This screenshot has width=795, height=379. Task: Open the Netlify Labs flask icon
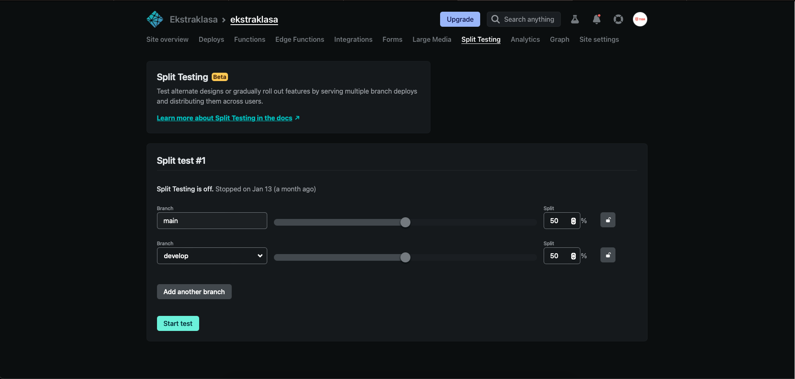point(575,19)
